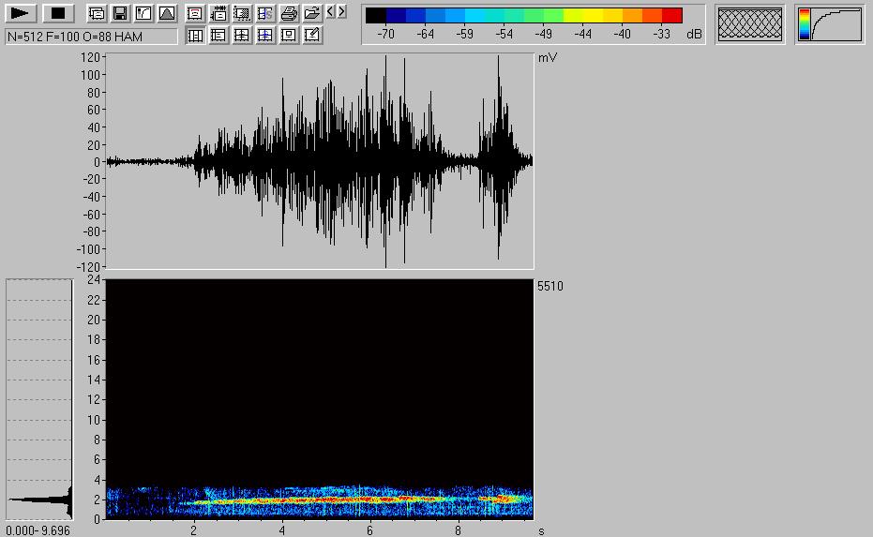Screen dimensions: 873x537
Task: Click the dark blue swatch near -70 dB
Action: tap(396, 16)
